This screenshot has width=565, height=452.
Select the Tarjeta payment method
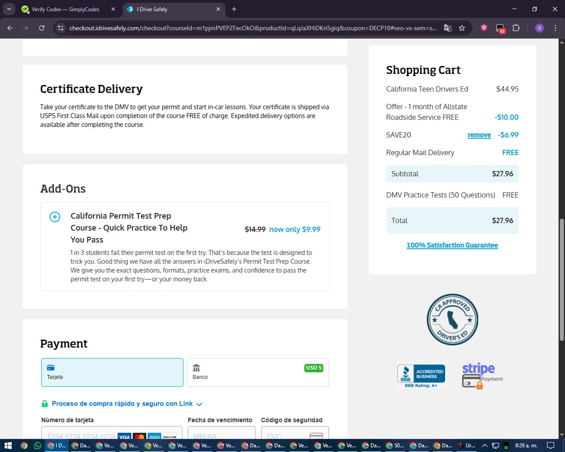(112, 373)
